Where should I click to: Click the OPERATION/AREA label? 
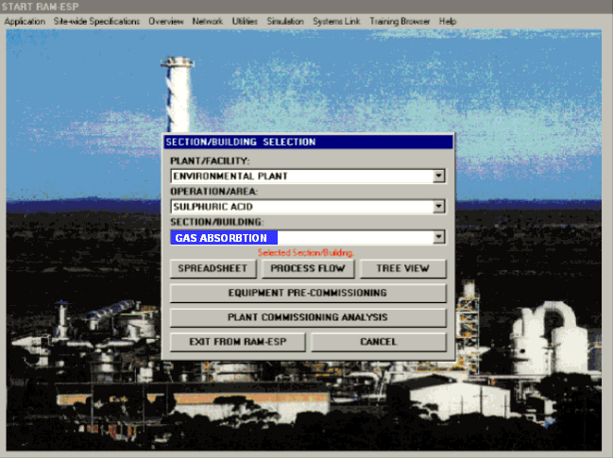[213, 192]
